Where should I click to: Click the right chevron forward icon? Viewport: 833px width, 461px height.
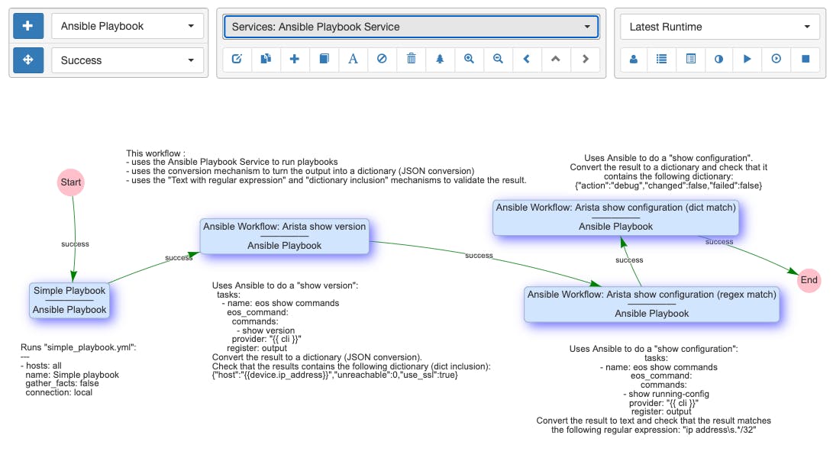585,59
